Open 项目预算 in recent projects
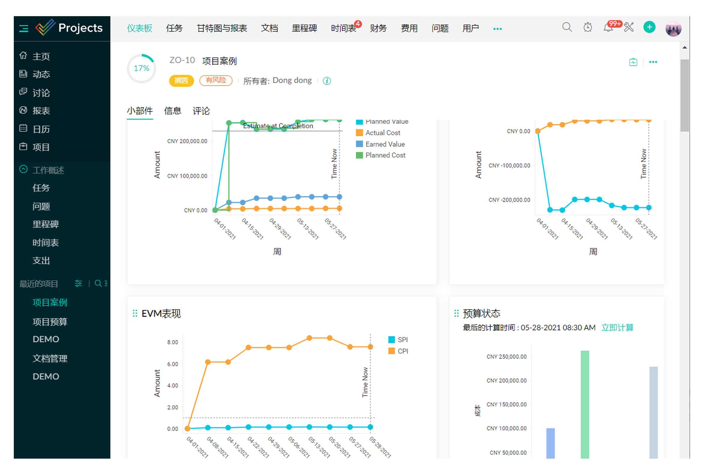705x476 pixels. coord(50,321)
